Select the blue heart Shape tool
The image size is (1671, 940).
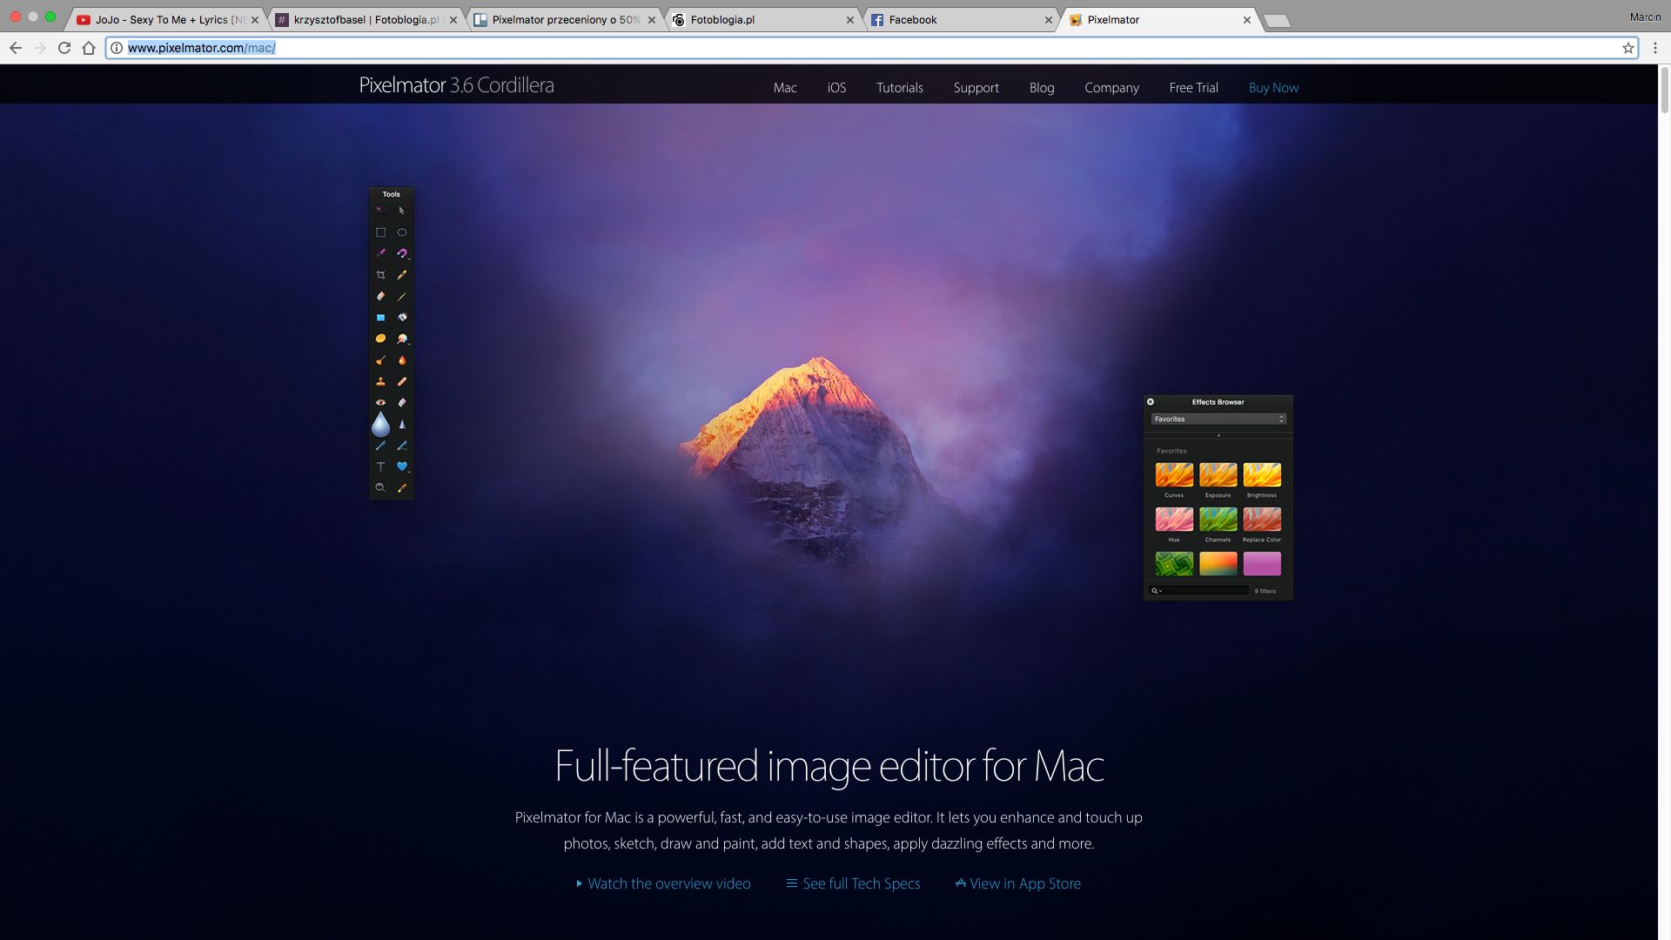(x=402, y=467)
